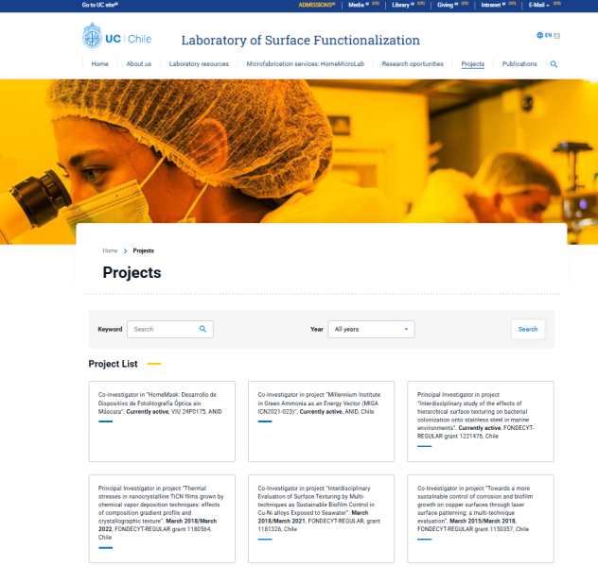The image size is (598, 567).
Task: Expand the E-Mail dropdown in the top bar
Action: tap(538, 5)
